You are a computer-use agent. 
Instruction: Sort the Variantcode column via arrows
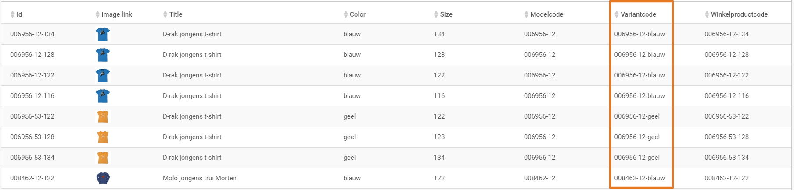[x=617, y=14]
